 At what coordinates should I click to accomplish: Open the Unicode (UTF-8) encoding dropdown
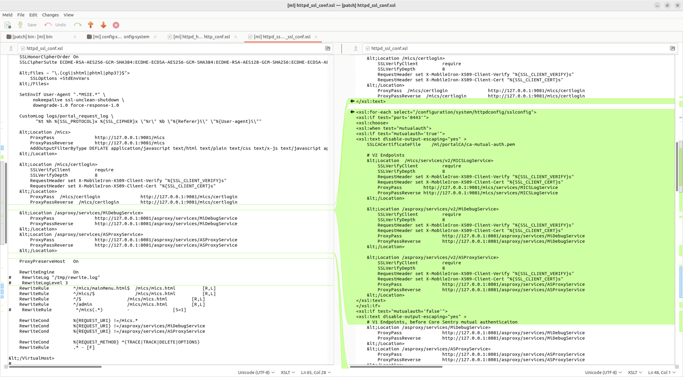coord(256,372)
